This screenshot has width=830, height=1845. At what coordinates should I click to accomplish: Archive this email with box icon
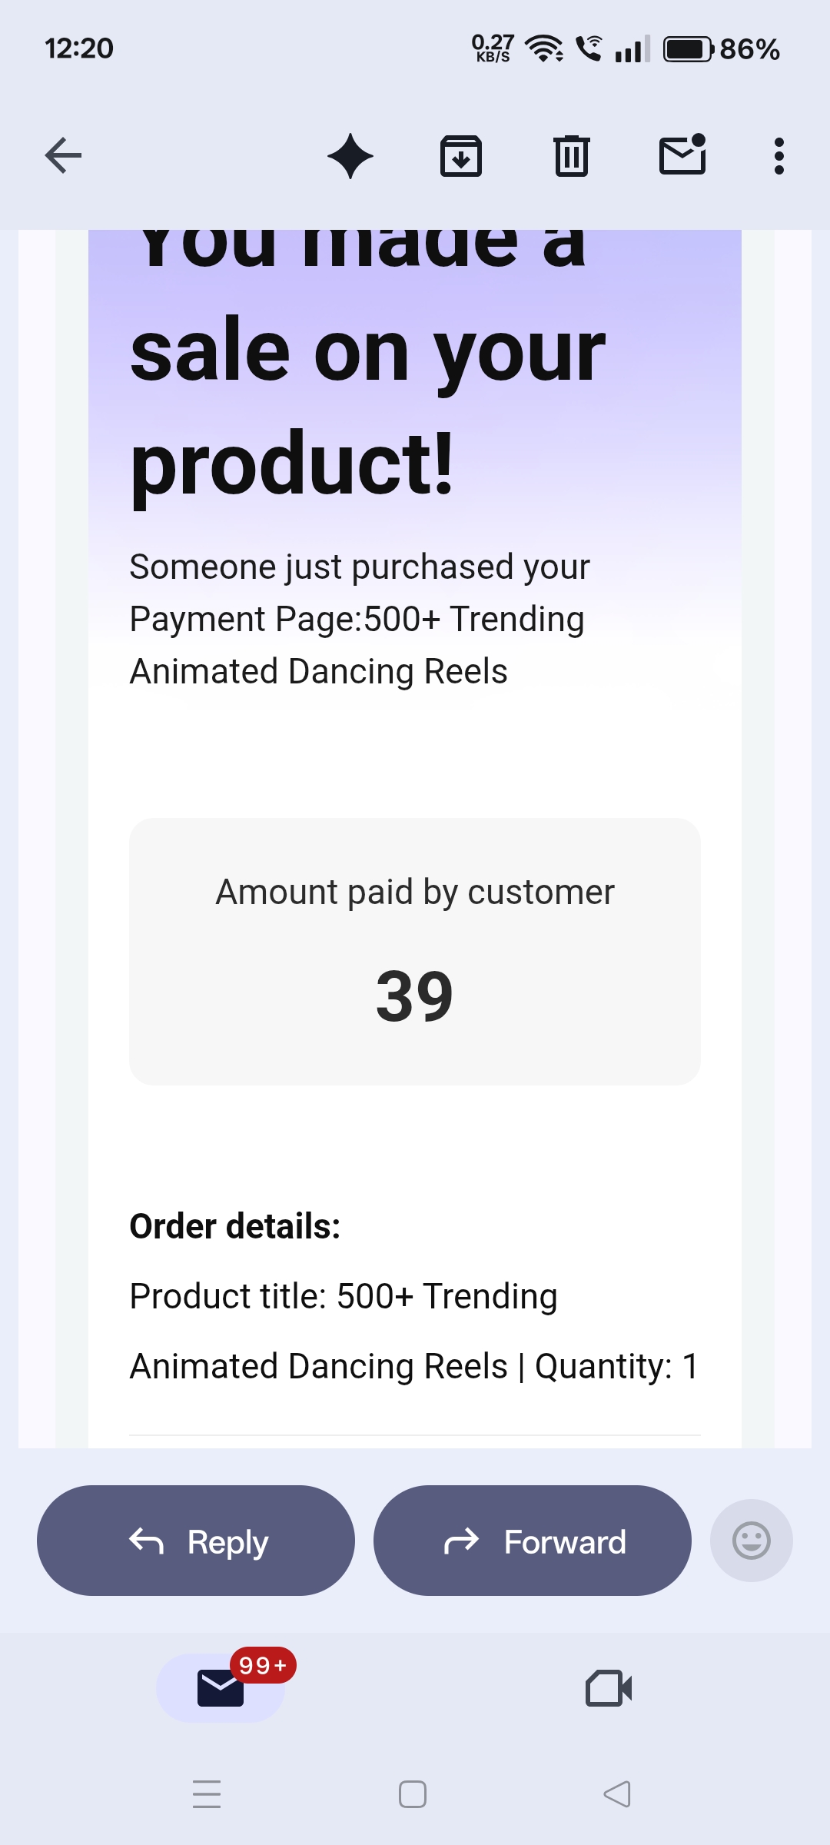tap(461, 156)
